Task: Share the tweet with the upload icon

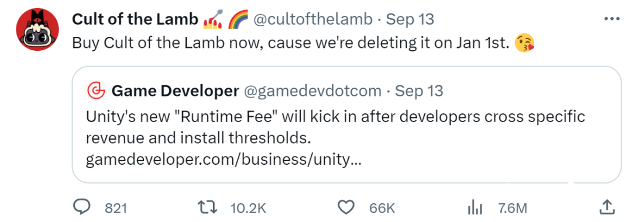Action: point(606,207)
